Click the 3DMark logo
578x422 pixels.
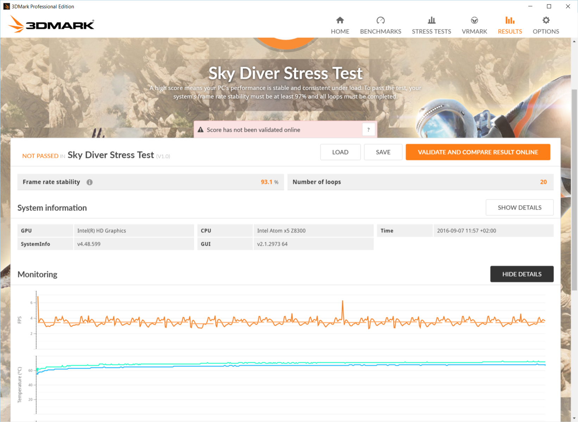click(51, 24)
